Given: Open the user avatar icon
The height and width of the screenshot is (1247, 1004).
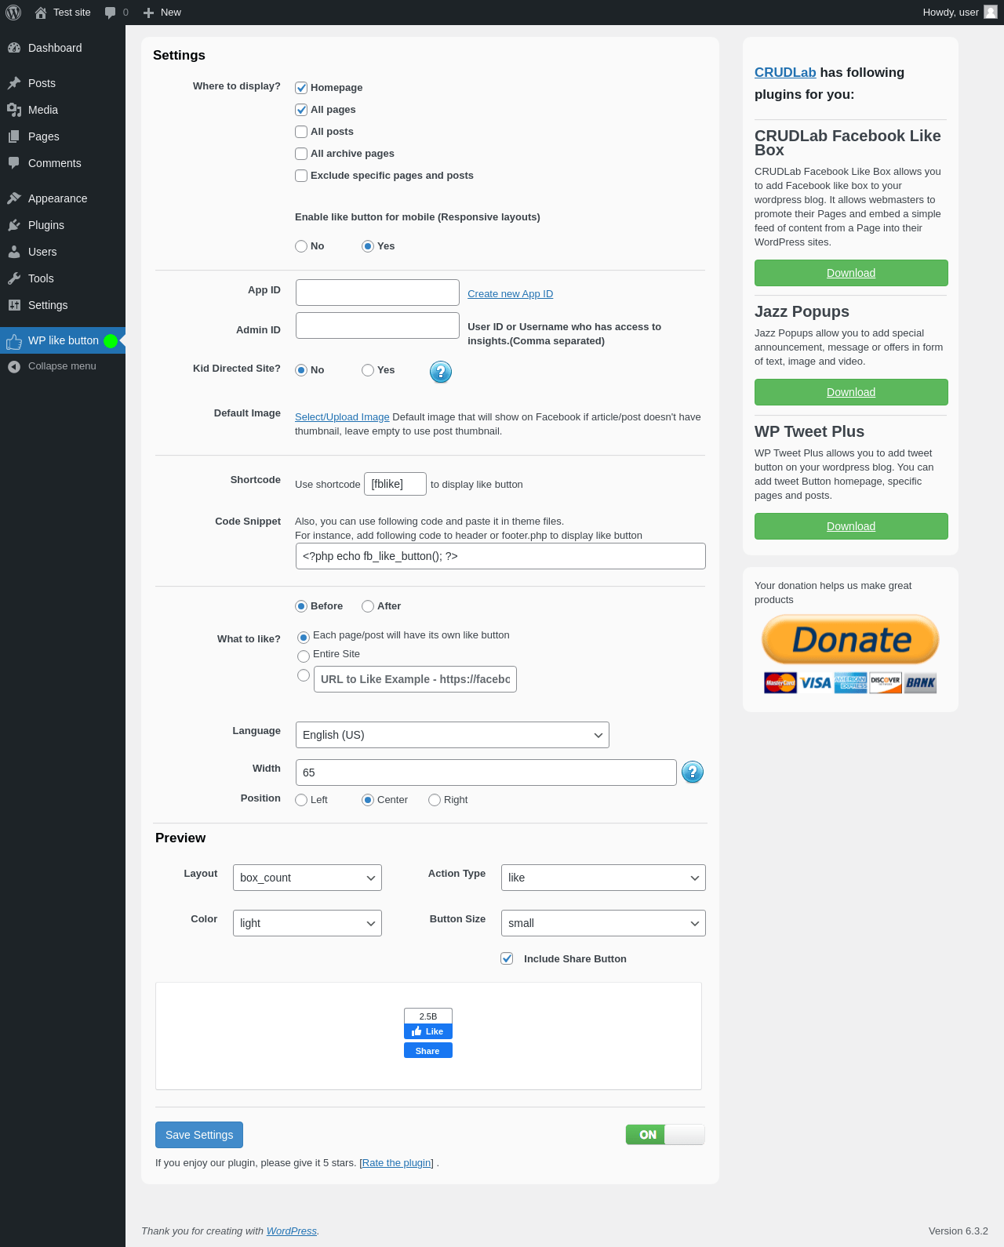Looking at the screenshot, I should coord(991,13).
